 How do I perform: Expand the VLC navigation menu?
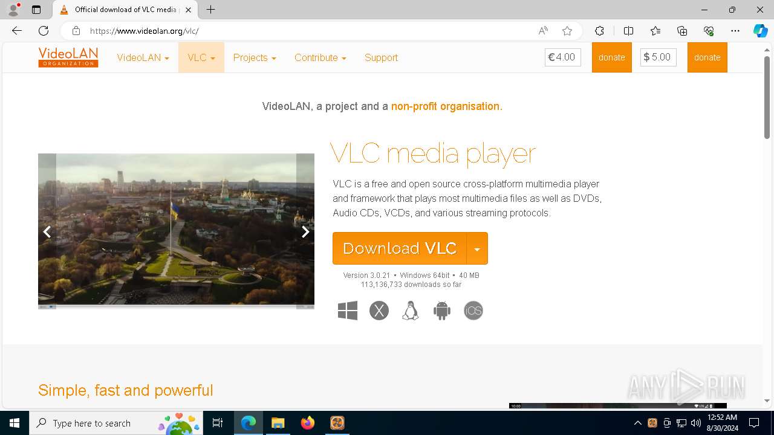click(x=201, y=57)
